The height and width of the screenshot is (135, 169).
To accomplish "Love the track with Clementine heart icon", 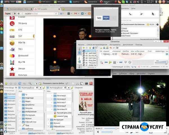I will coord(126,62).
